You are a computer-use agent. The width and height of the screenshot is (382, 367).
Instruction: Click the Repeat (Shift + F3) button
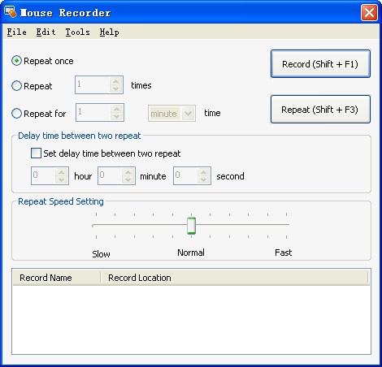[x=320, y=110]
